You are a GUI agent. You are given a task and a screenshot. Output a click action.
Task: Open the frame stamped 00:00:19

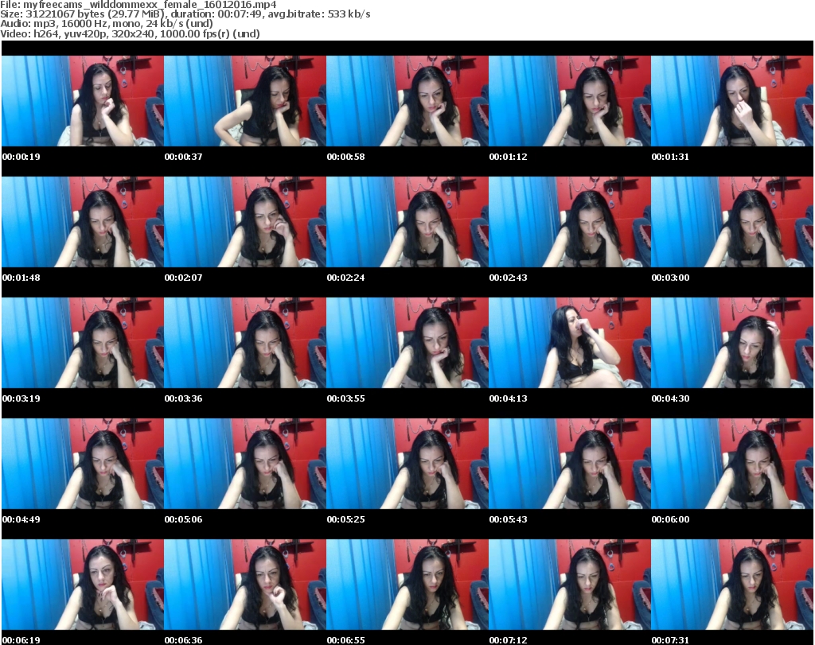pyautogui.click(x=83, y=101)
